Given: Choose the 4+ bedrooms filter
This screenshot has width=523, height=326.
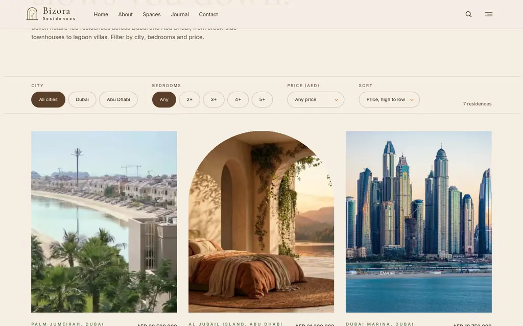Looking at the screenshot, I should [238, 99].
